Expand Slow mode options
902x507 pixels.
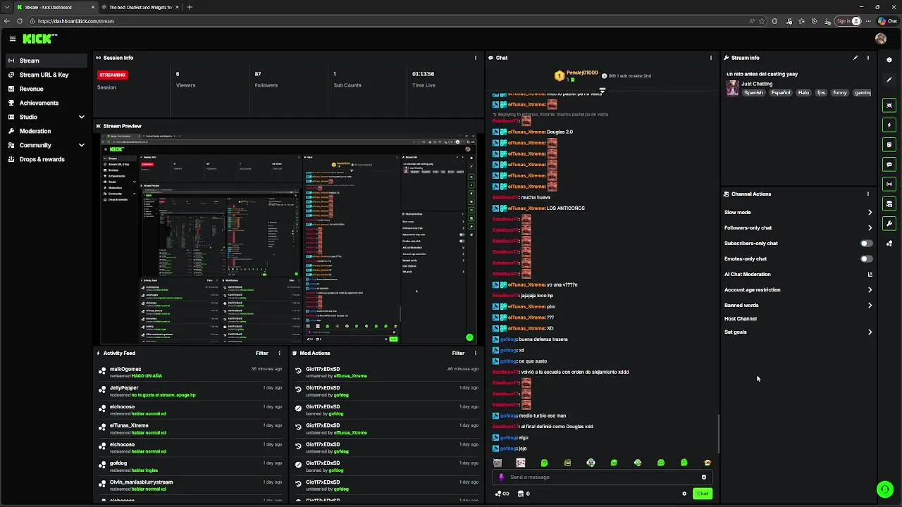(x=870, y=212)
